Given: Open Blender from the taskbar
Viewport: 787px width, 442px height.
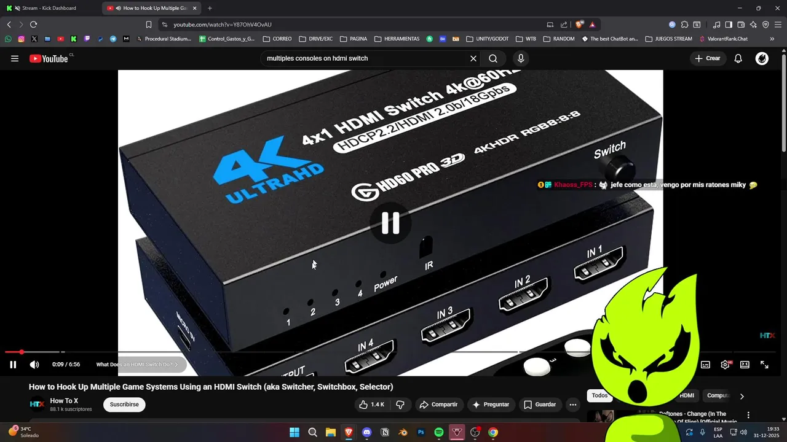Looking at the screenshot, I should pos(403,432).
